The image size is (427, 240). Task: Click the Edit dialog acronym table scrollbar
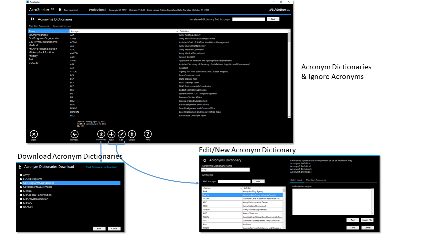coord(284,208)
